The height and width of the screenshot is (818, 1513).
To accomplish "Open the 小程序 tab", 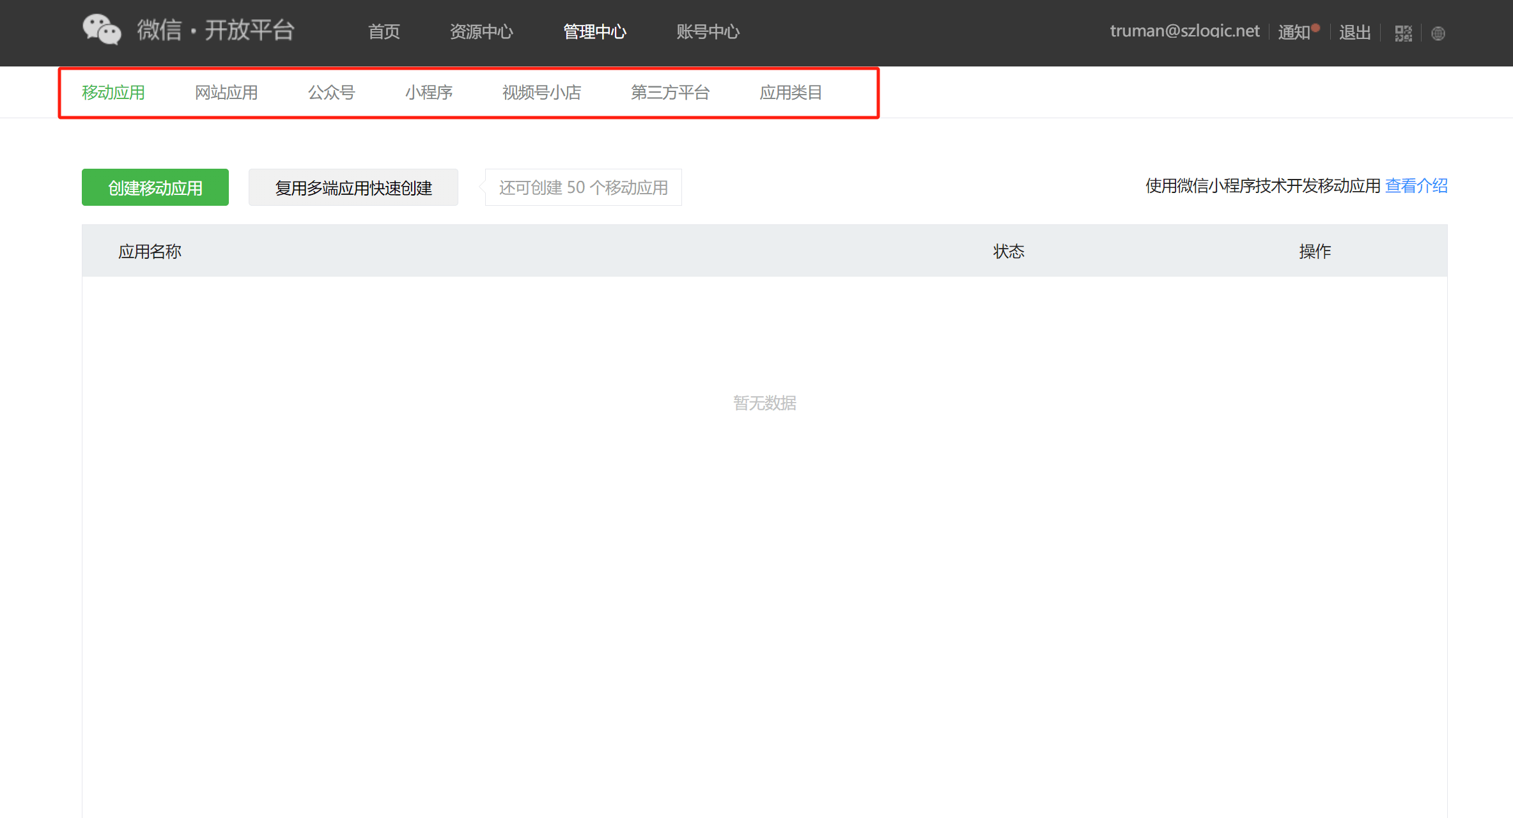I will (x=429, y=92).
